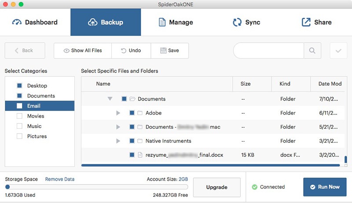352x203 pixels.
Task: Click the storage space usage bar
Action: pos(96,187)
